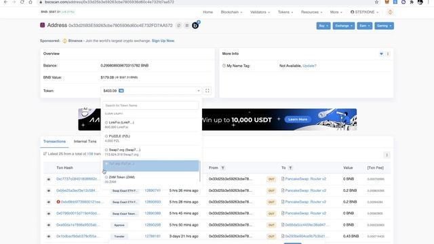The width and height of the screenshot is (434, 244).
Task: Open address 0x66da5cc on Approve row
Action: pyautogui.click(x=306, y=225)
